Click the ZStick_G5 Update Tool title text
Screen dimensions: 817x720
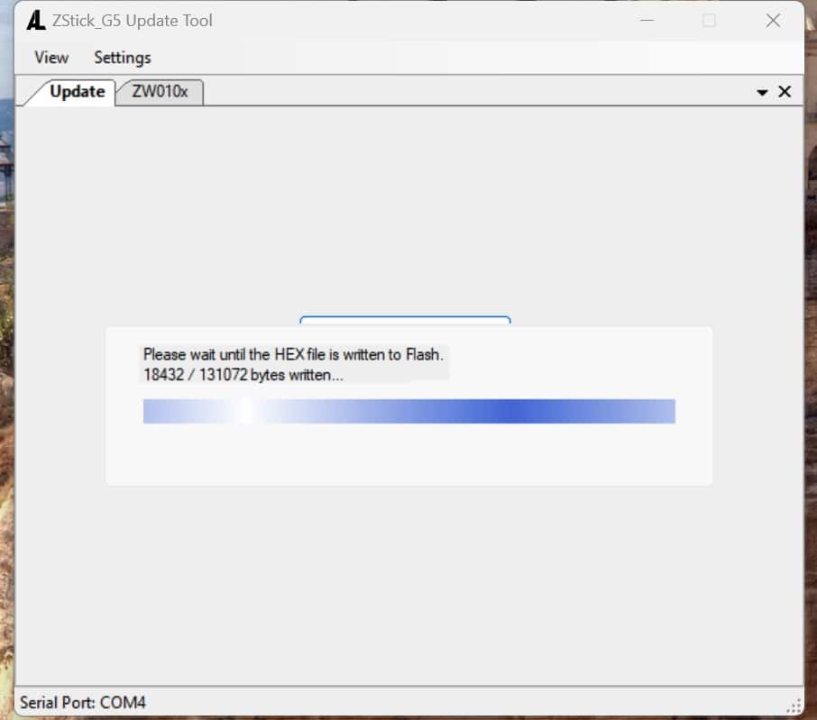coord(132,21)
